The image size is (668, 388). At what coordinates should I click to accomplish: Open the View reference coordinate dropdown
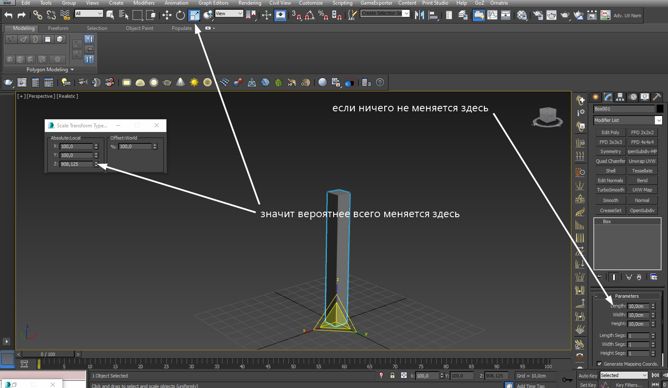point(229,13)
